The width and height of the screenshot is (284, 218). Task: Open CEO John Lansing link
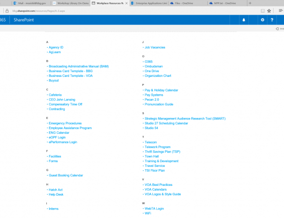pyautogui.click(x=62, y=100)
